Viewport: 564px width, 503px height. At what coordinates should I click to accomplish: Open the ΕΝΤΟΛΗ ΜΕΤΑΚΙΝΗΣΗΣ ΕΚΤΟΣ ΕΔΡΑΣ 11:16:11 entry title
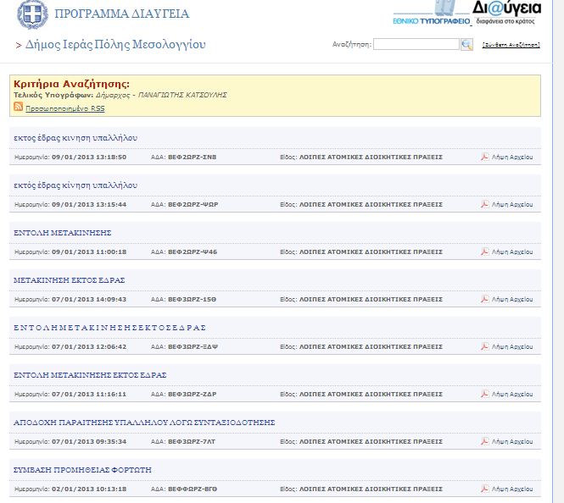pyautogui.click(x=90, y=374)
